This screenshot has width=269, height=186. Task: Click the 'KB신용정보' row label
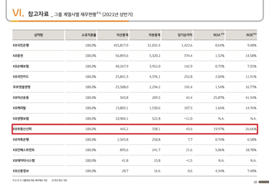point(21,171)
